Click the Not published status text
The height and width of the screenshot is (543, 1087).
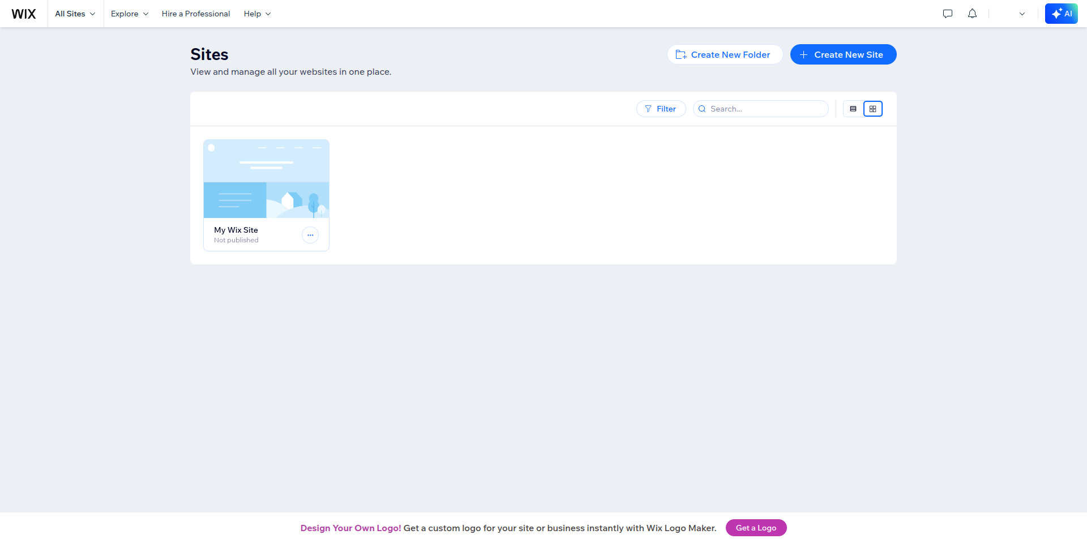point(236,240)
